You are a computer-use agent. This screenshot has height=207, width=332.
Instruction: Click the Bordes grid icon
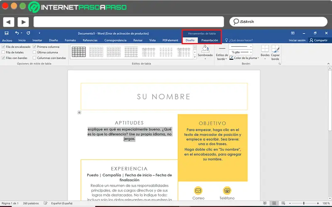tap(265, 48)
